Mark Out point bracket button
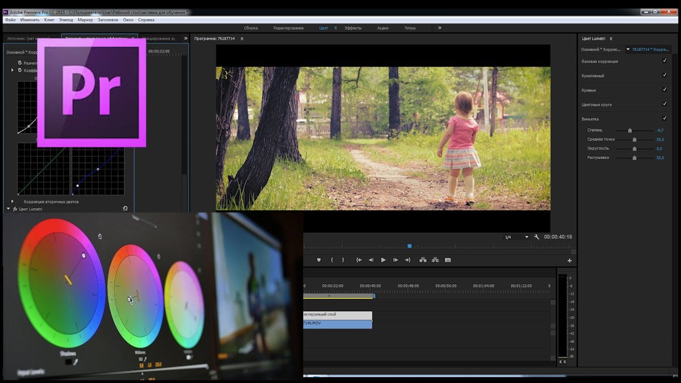The width and height of the screenshot is (681, 383). [x=343, y=260]
